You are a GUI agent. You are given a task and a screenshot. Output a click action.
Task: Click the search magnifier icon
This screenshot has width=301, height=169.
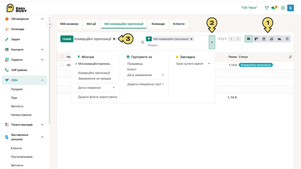tap(143, 42)
